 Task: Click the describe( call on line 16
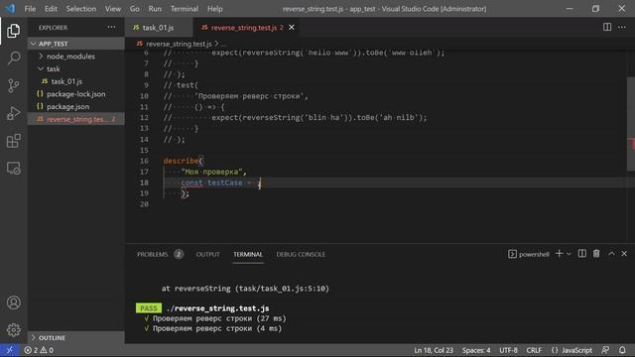pos(183,161)
